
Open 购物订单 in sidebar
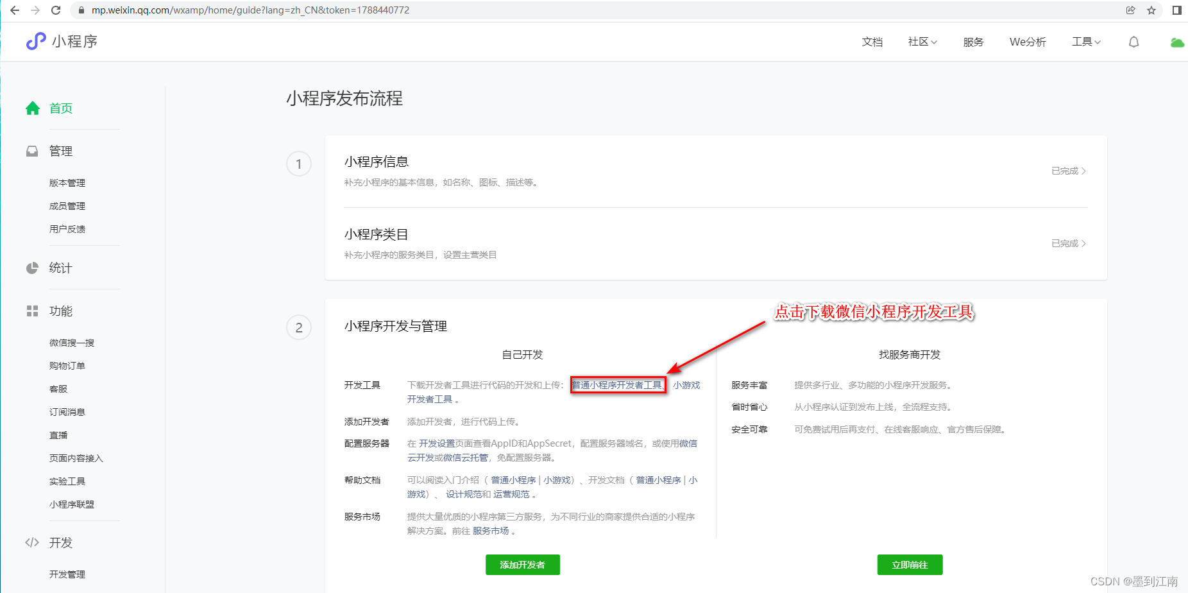67,366
